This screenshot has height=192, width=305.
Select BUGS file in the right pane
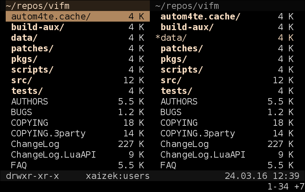click(x=227, y=112)
